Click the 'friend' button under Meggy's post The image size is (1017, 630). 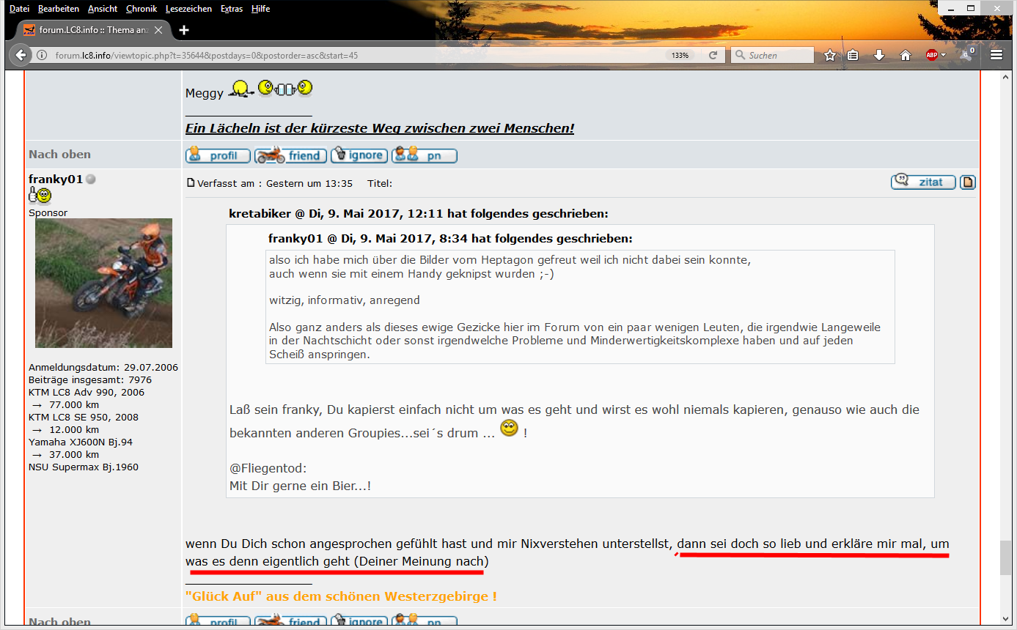tap(291, 155)
